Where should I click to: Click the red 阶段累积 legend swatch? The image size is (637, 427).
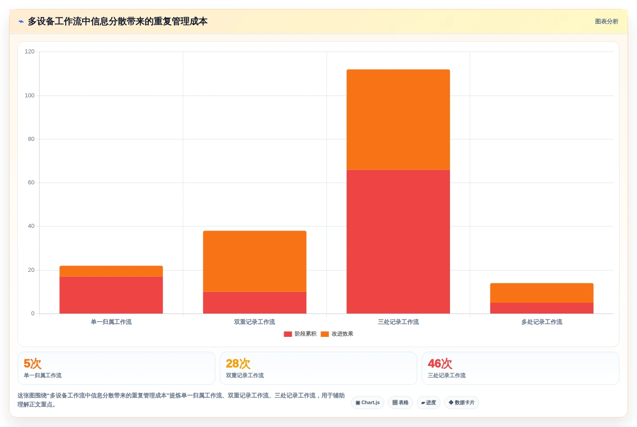pyautogui.click(x=288, y=334)
